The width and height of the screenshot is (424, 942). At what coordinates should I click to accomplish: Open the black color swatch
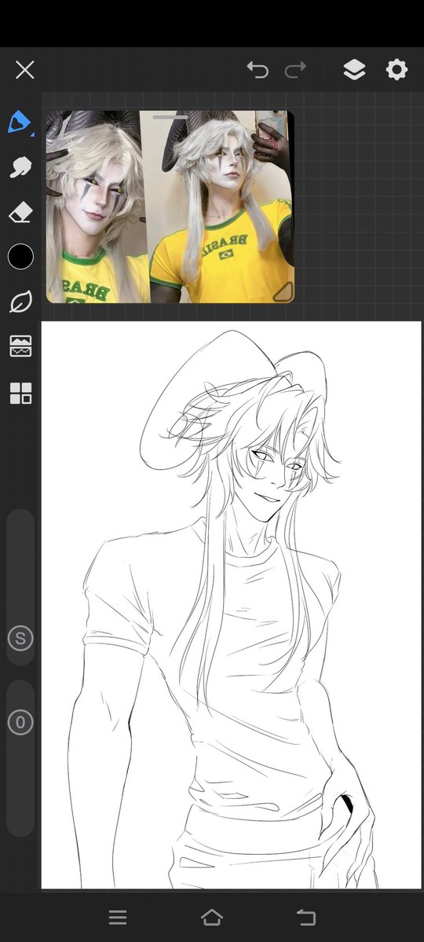tap(20, 257)
